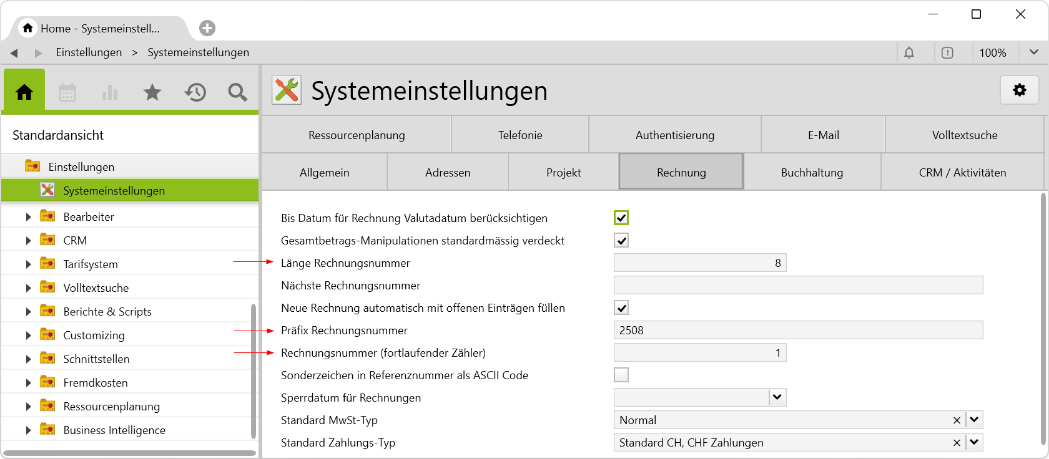Toggle Gesamtbetrags-Manipulationen standardmässig verdeckt checkbox
Screen dimensions: 1049x459
pyautogui.click(x=621, y=241)
